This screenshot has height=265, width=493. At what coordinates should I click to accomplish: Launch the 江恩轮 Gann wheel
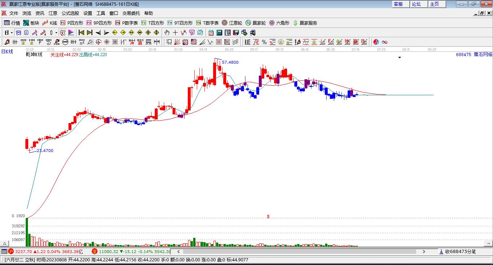[x=232, y=23]
